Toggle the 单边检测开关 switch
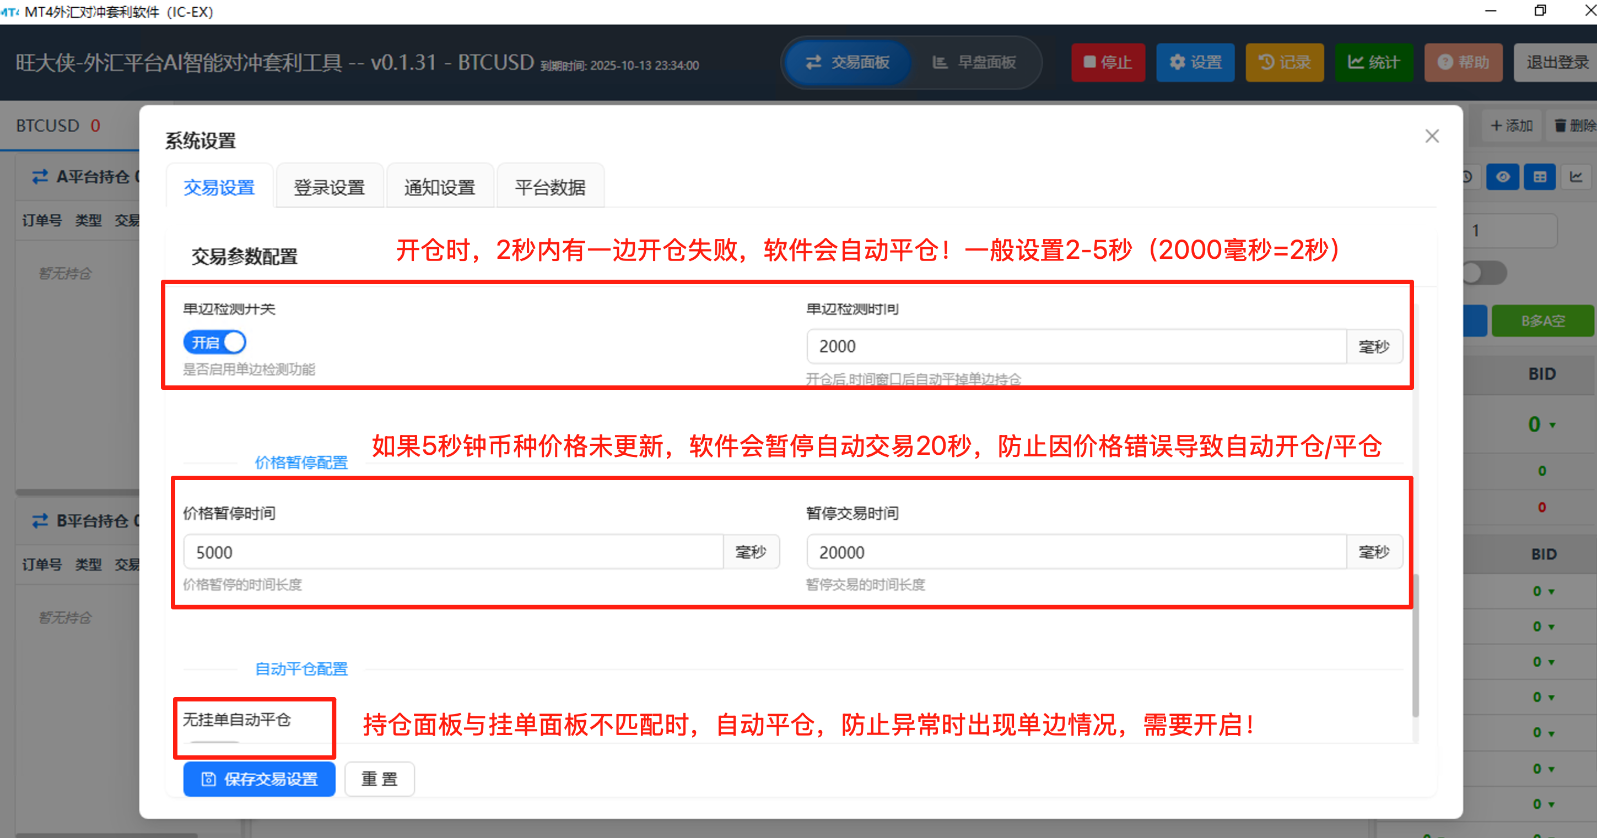The width and height of the screenshot is (1597, 838). pos(214,342)
